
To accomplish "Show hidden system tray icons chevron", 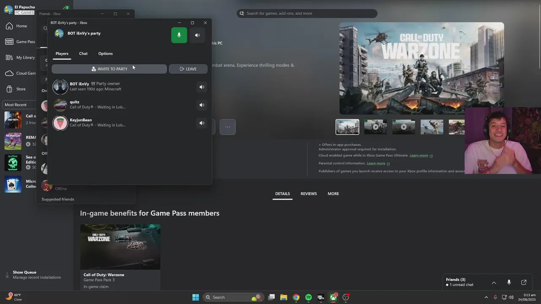I will click(x=486, y=297).
